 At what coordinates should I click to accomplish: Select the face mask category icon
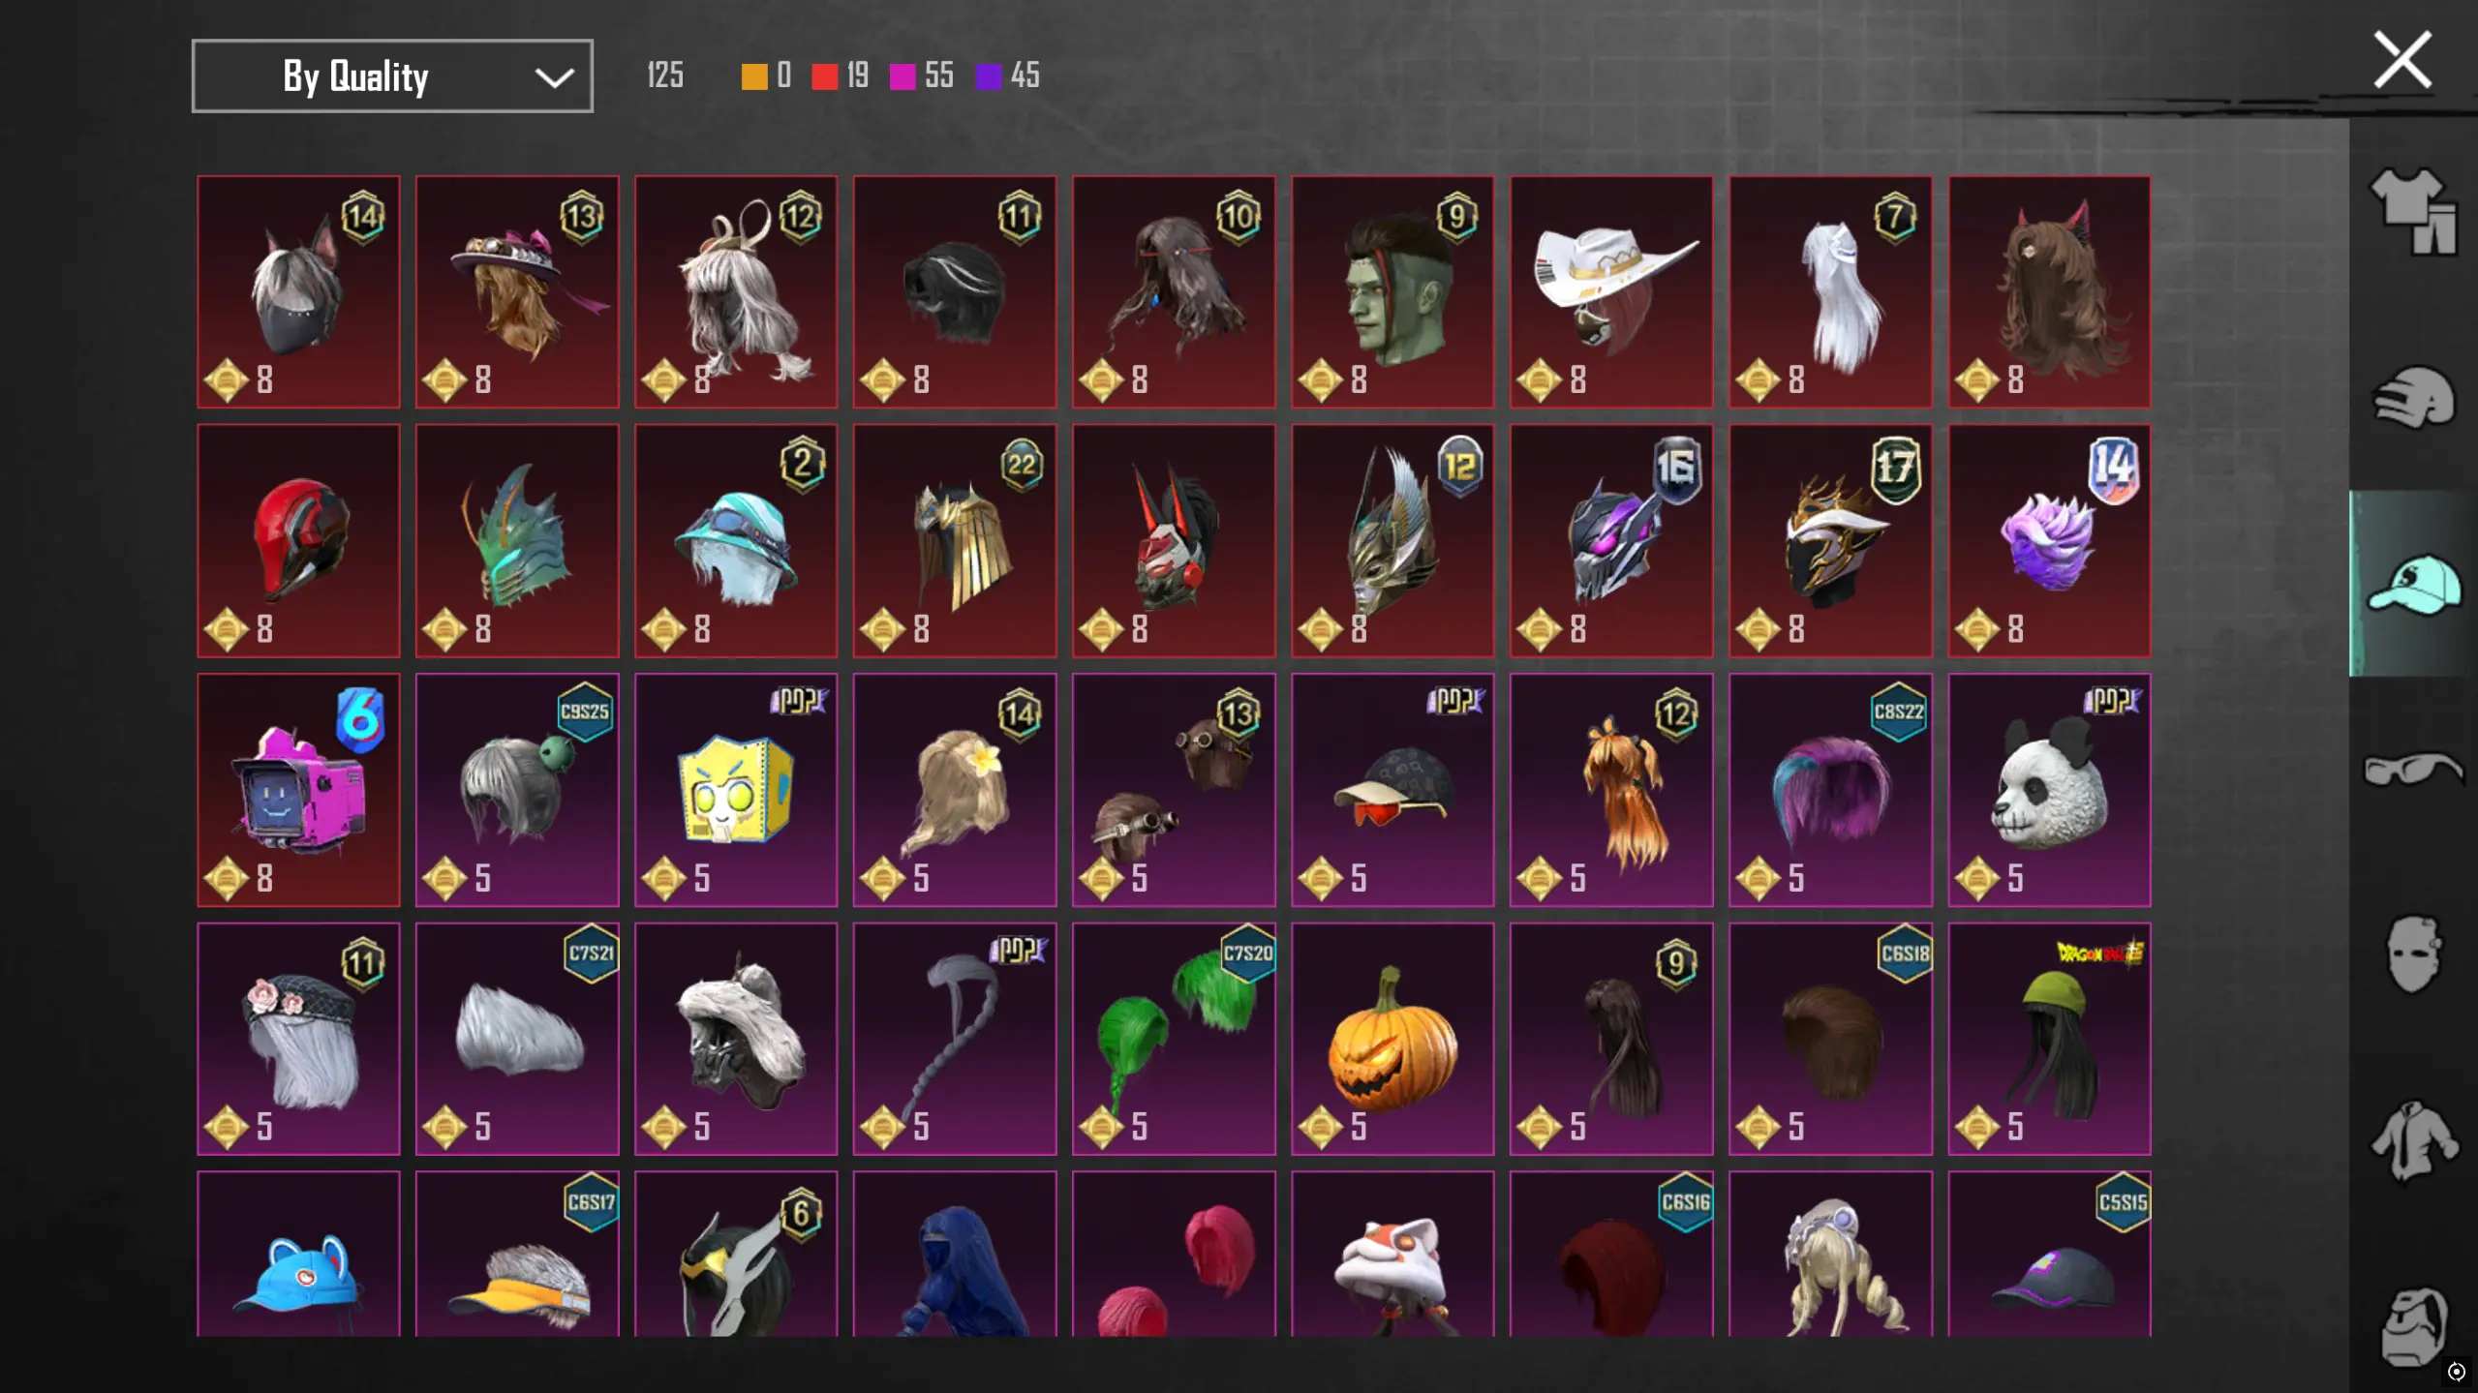click(x=2413, y=954)
